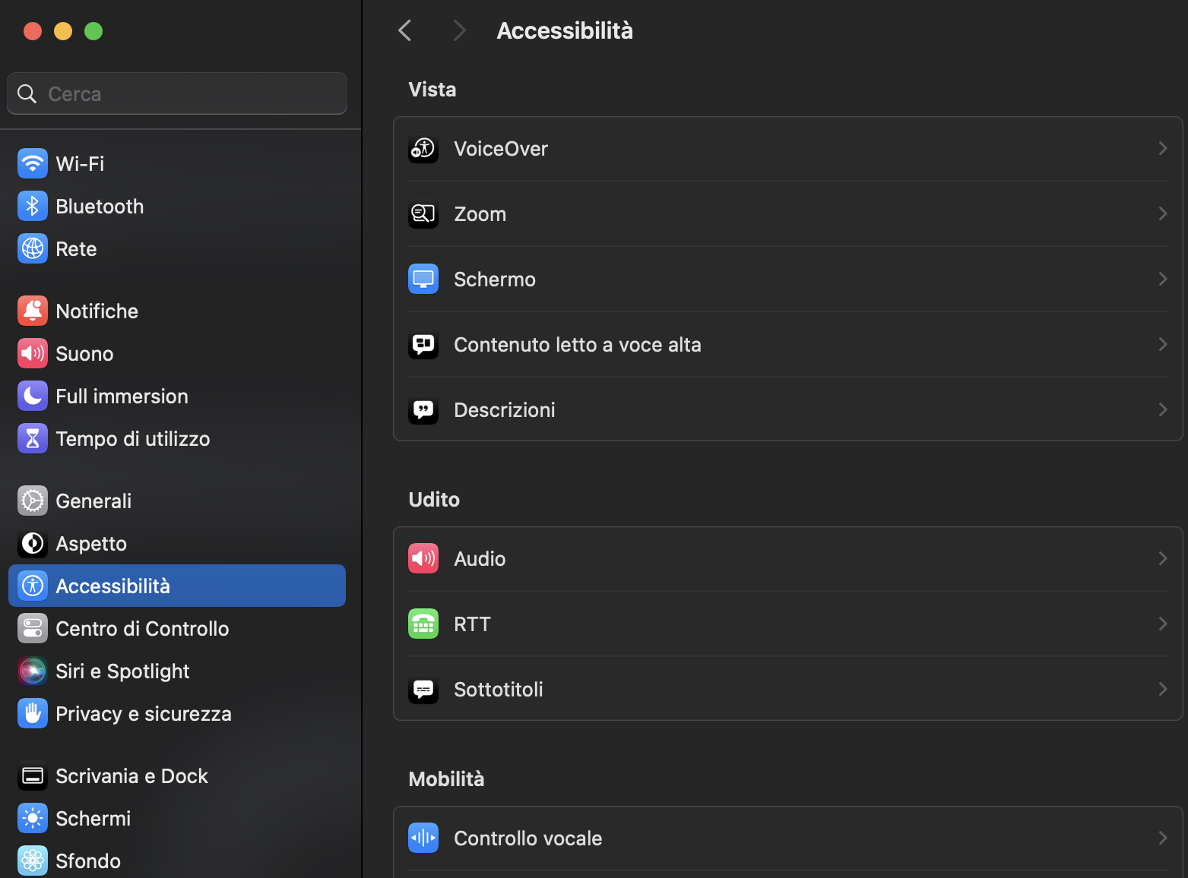Expand VoiceOver settings with its chevron
This screenshot has height=878, width=1188.
coord(1162,149)
